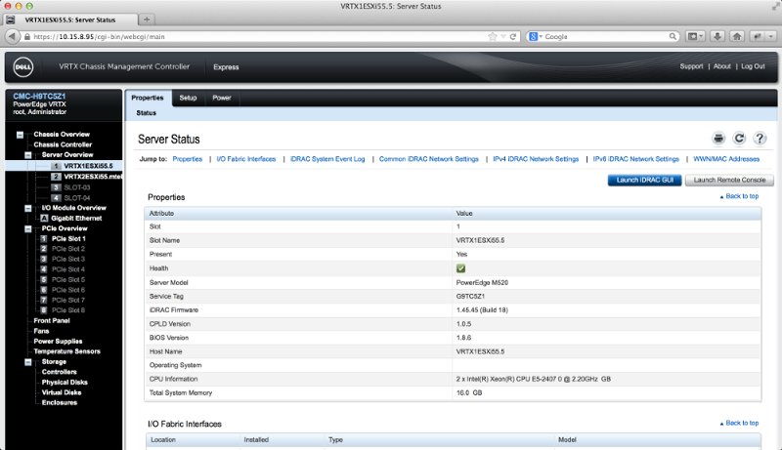Open the Support link in header
Screen dimensions: 782x450
[x=691, y=66]
